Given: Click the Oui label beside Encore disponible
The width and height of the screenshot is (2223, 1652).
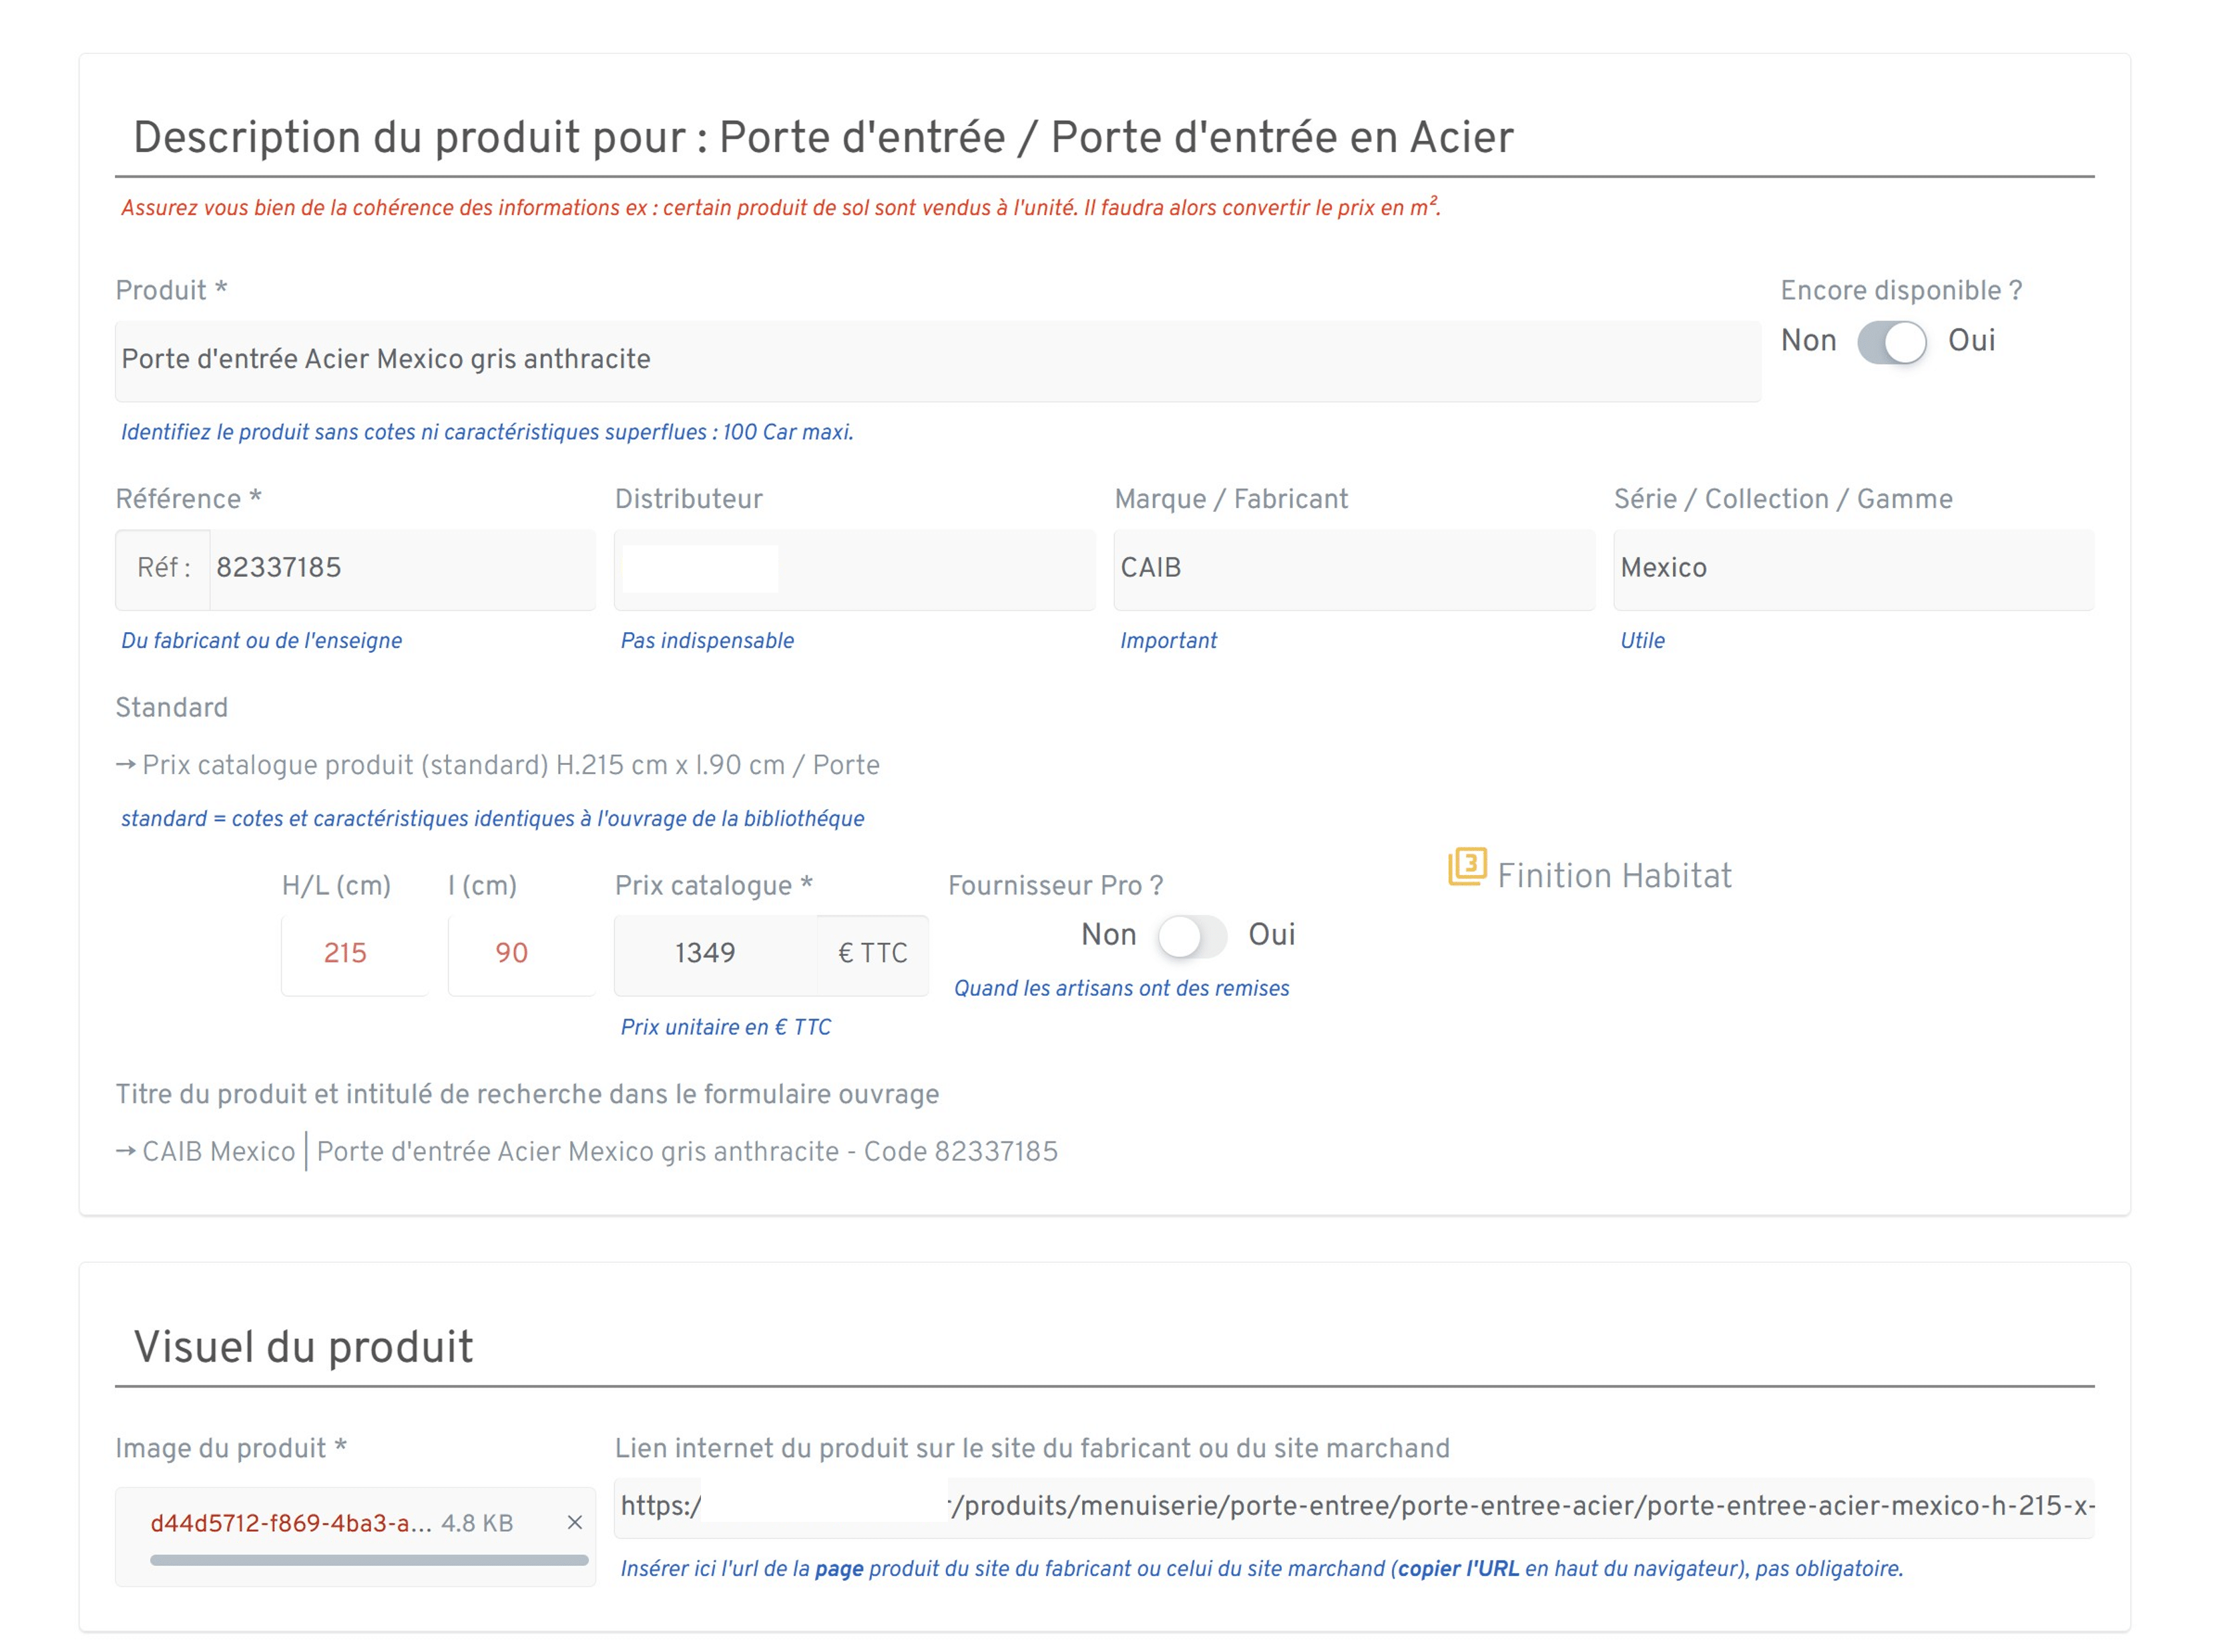Looking at the screenshot, I should click(1970, 341).
